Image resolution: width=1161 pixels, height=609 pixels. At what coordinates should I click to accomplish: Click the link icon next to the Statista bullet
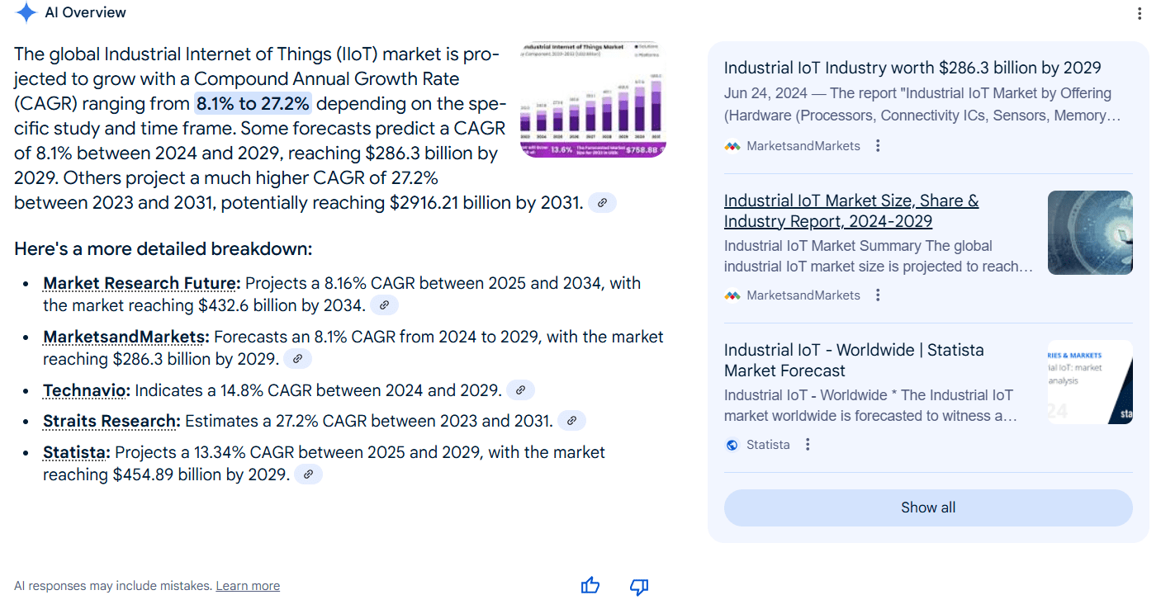click(309, 474)
